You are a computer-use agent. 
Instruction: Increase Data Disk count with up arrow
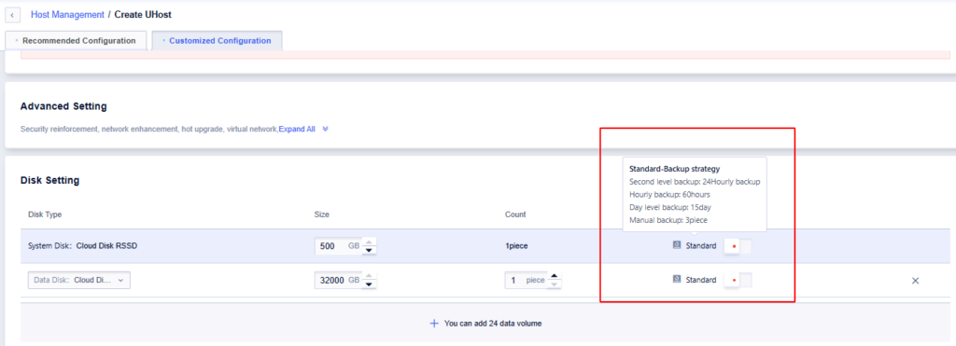[555, 276]
